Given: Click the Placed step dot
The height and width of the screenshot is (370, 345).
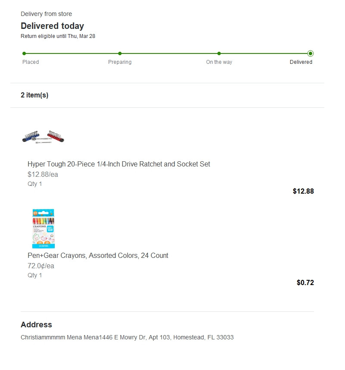Looking at the screenshot, I should click(x=24, y=53).
